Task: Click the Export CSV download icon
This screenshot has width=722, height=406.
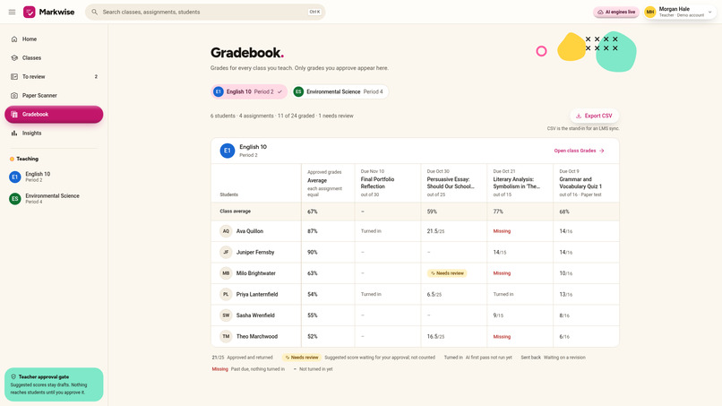Action: (579, 117)
